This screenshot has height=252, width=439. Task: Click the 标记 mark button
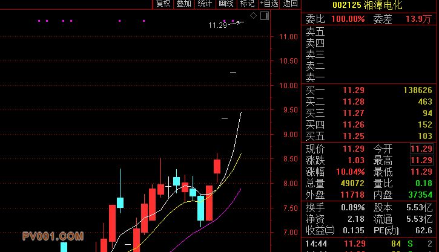tap(247, 4)
